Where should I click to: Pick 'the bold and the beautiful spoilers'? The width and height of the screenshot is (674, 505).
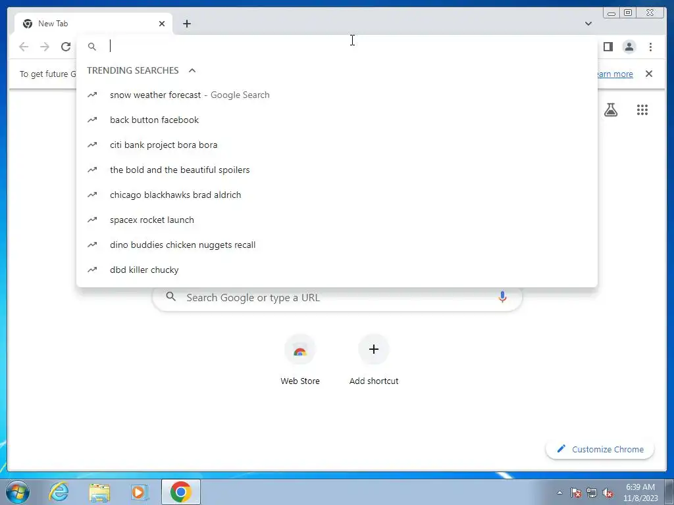tap(336, 170)
